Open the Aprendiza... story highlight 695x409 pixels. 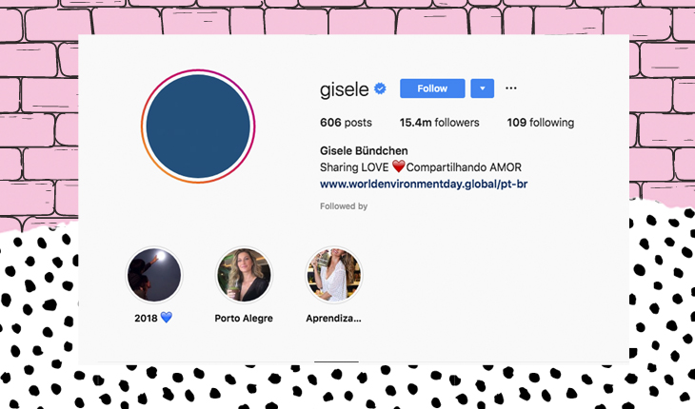click(x=334, y=275)
